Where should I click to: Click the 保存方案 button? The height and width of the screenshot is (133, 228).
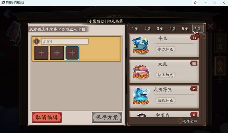point(107,117)
